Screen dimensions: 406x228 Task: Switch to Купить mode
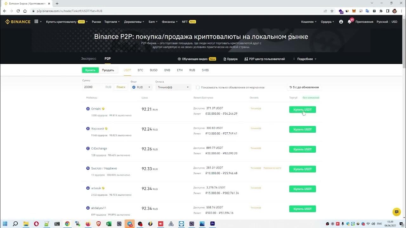coord(90,70)
